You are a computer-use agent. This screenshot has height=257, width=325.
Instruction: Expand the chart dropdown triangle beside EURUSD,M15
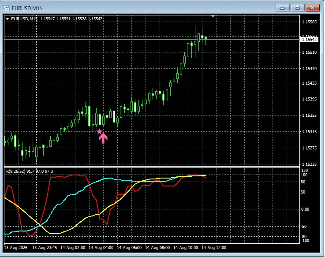pos(7,19)
